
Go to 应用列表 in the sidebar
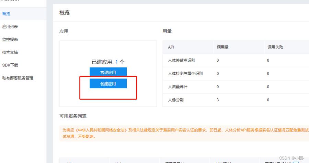tap(10, 26)
